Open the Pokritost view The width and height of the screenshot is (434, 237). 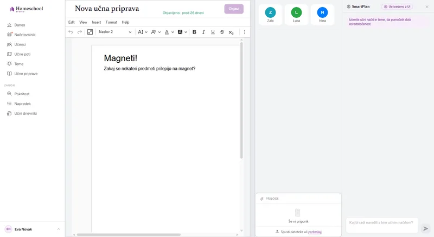[18, 94]
